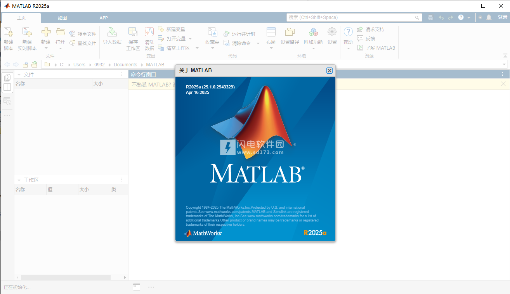This screenshot has width=510, height=294.
Task: Click the Layout (布局) icon
Action: point(271,32)
